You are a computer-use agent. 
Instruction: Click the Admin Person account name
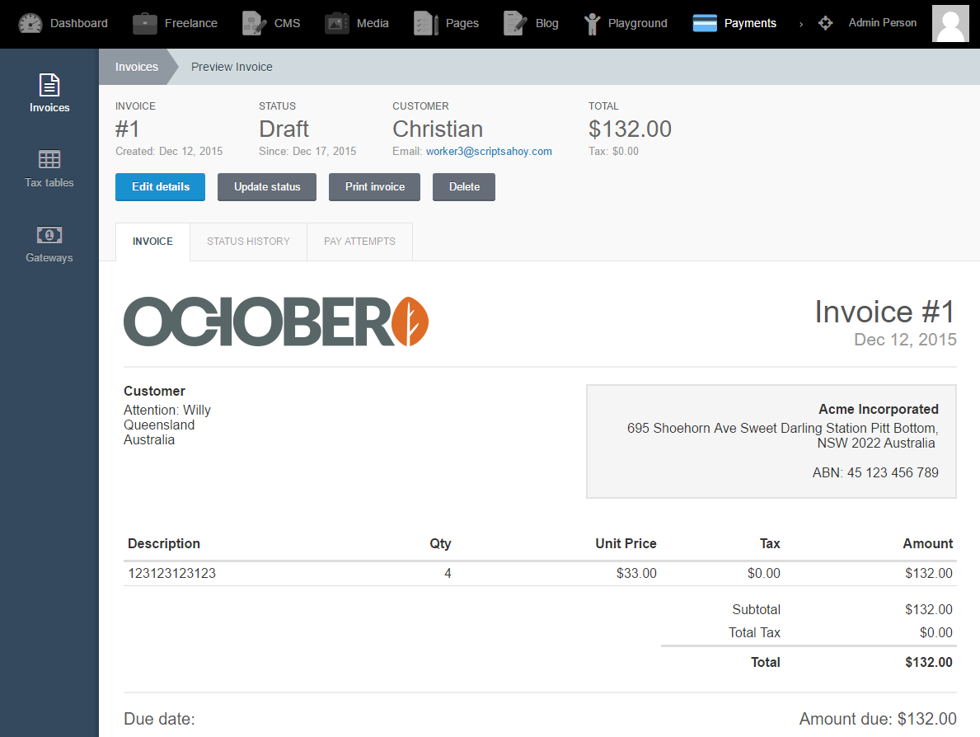(x=883, y=22)
